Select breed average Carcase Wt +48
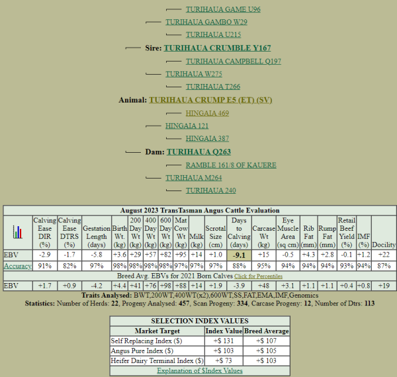This screenshot has width=397, height=377. 263,286
